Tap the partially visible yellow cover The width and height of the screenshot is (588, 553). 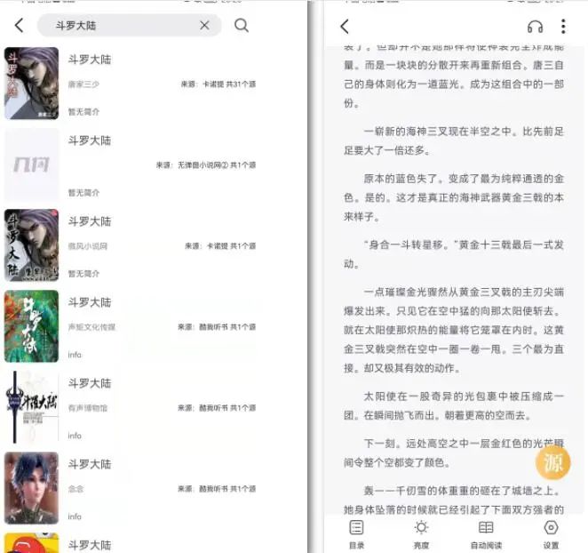[31, 543]
